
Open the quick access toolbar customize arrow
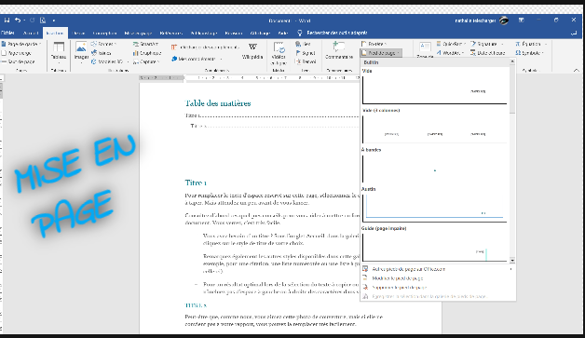tap(54, 20)
